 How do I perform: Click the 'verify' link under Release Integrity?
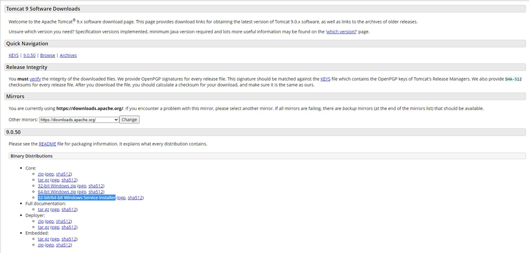35,79
